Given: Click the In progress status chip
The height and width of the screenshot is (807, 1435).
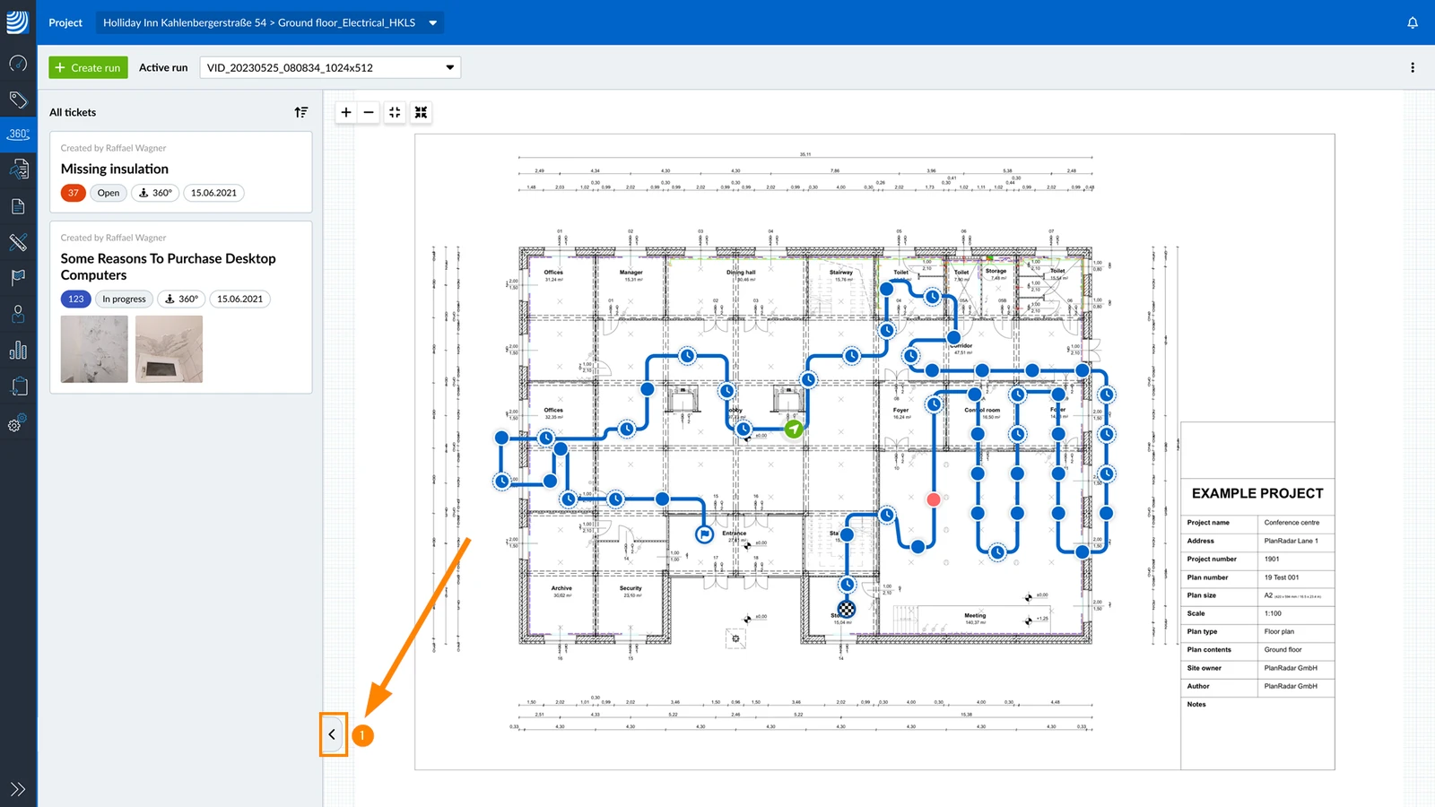Looking at the screenshot, I should (x=124, y=299).
